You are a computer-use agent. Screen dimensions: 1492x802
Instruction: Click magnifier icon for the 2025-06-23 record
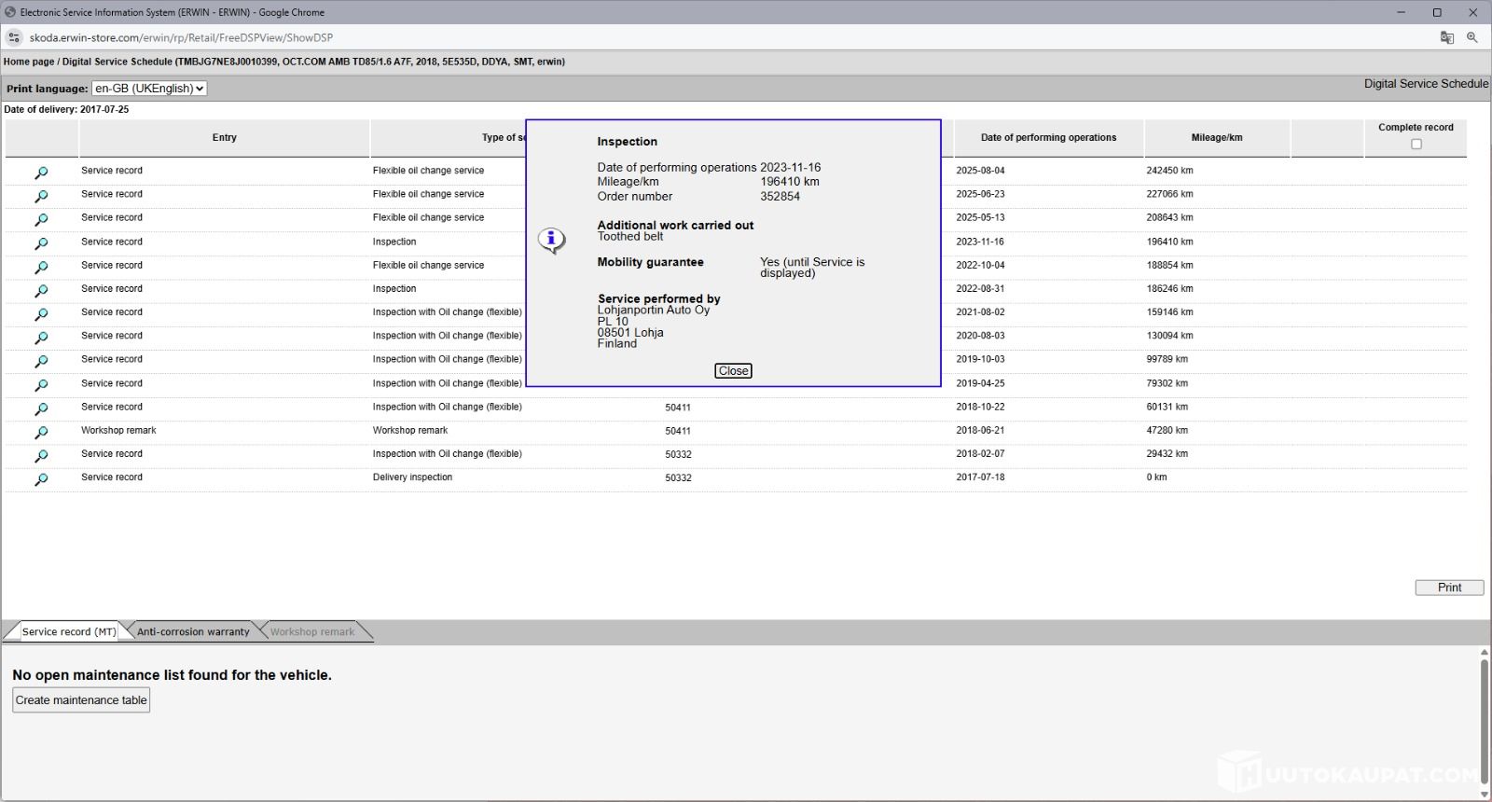[x=41, y=196]
